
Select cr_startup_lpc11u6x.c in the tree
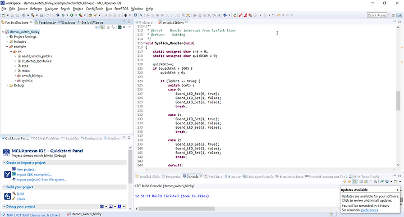pyautogui.click(x=36, y=61)
